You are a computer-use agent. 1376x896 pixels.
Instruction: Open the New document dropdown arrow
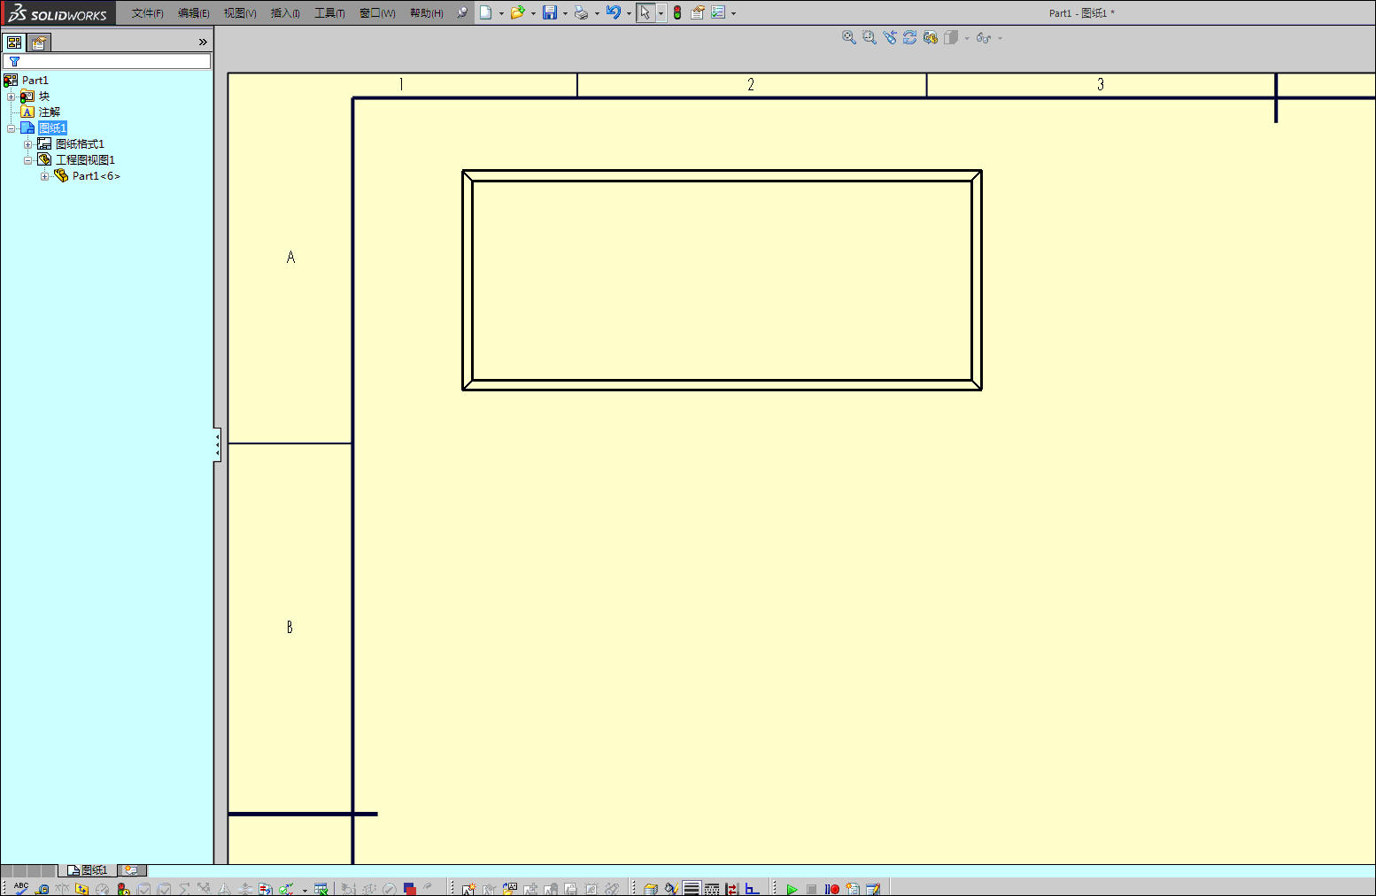tap(501, 13)
